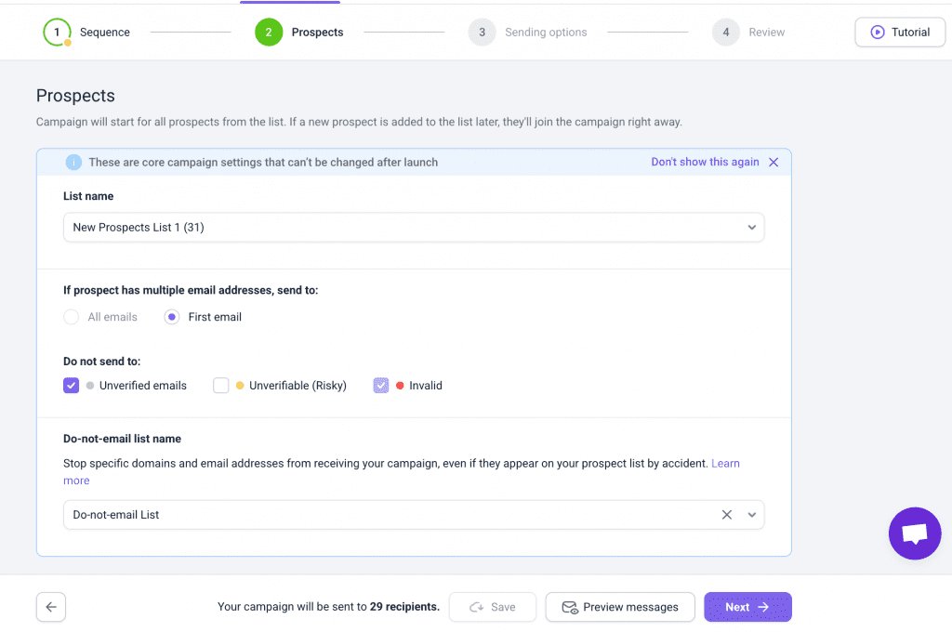Open the chat support bubble
Screen dimensions: 952x632
[914, 533]
